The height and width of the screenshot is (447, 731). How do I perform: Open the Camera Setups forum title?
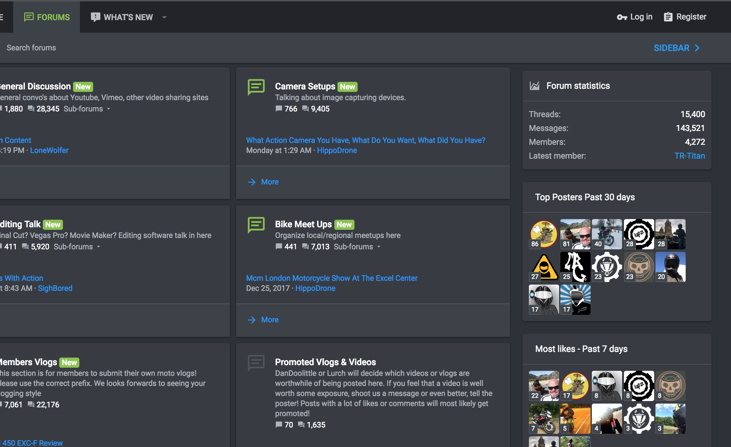coord(305,86)
